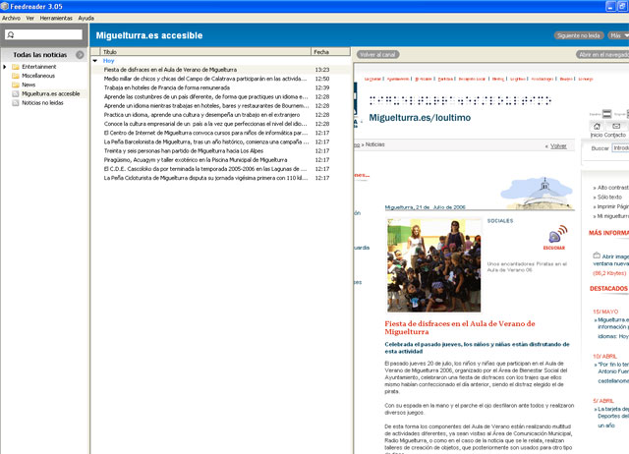Click the Miscellaneous folder icon

(x=16, y=76)
